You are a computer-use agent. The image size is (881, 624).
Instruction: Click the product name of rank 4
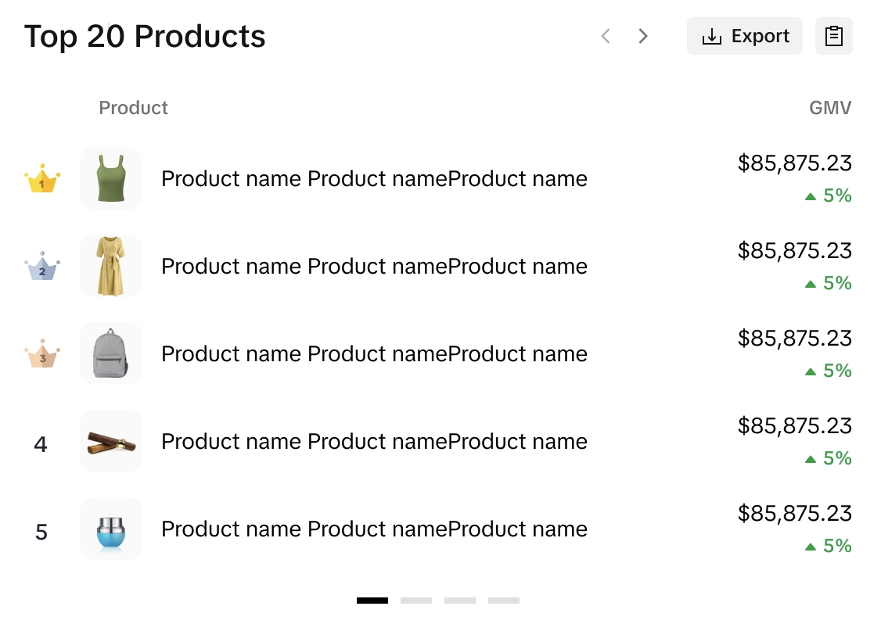click(374, 442)
